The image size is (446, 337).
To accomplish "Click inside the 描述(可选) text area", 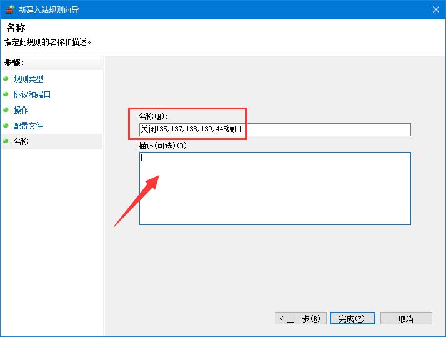I will pyautogui.click(x=275, y=188).
